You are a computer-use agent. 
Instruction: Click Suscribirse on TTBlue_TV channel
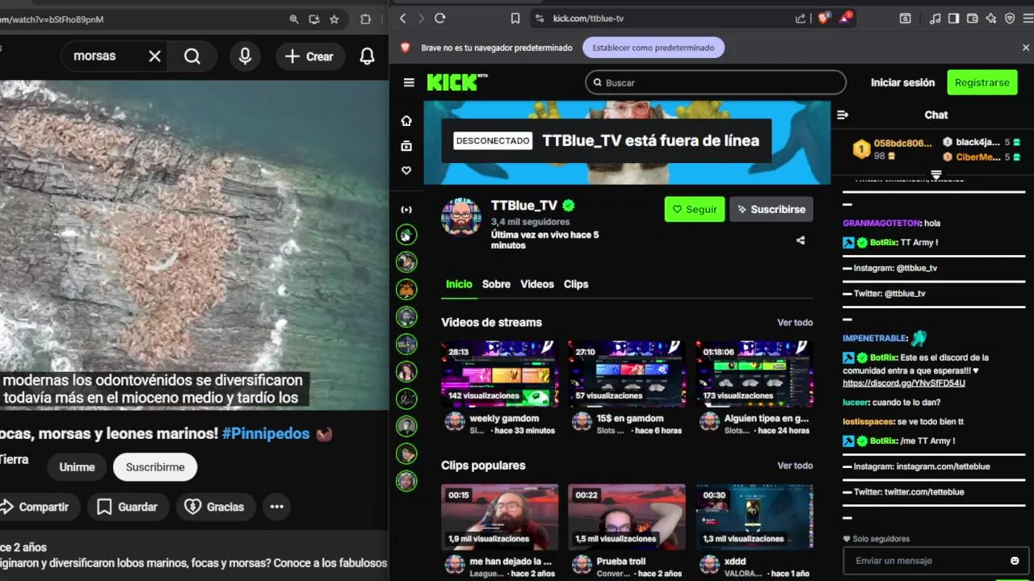click(771, 209)
